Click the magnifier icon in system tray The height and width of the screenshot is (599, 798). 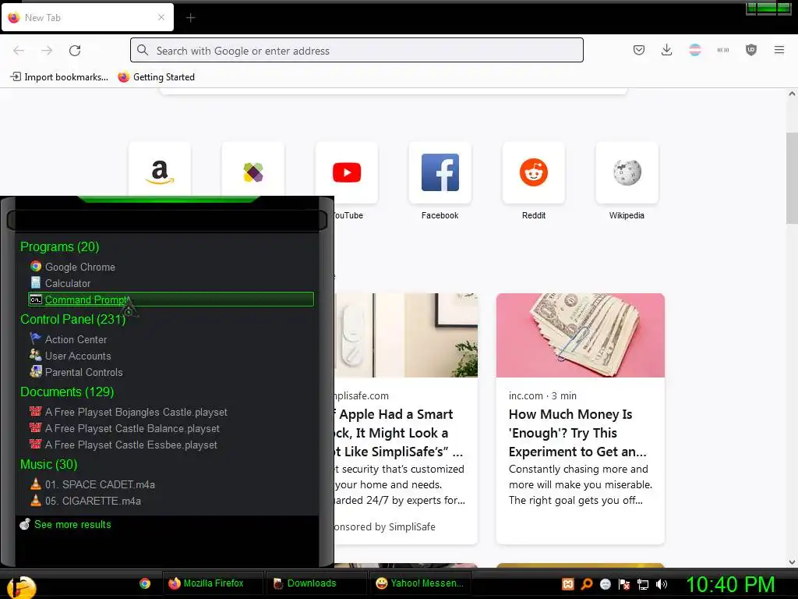587,583
